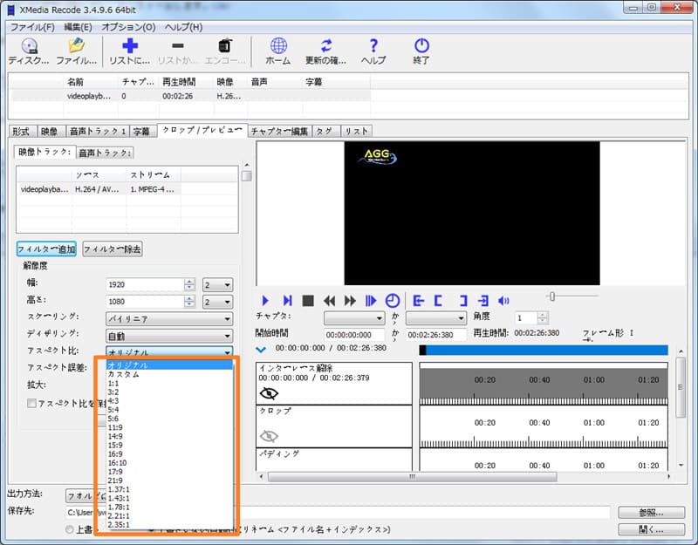Open Help (ヘルプ) question mark icon
This screenshot has width=698, height=545.
(373, 47)
